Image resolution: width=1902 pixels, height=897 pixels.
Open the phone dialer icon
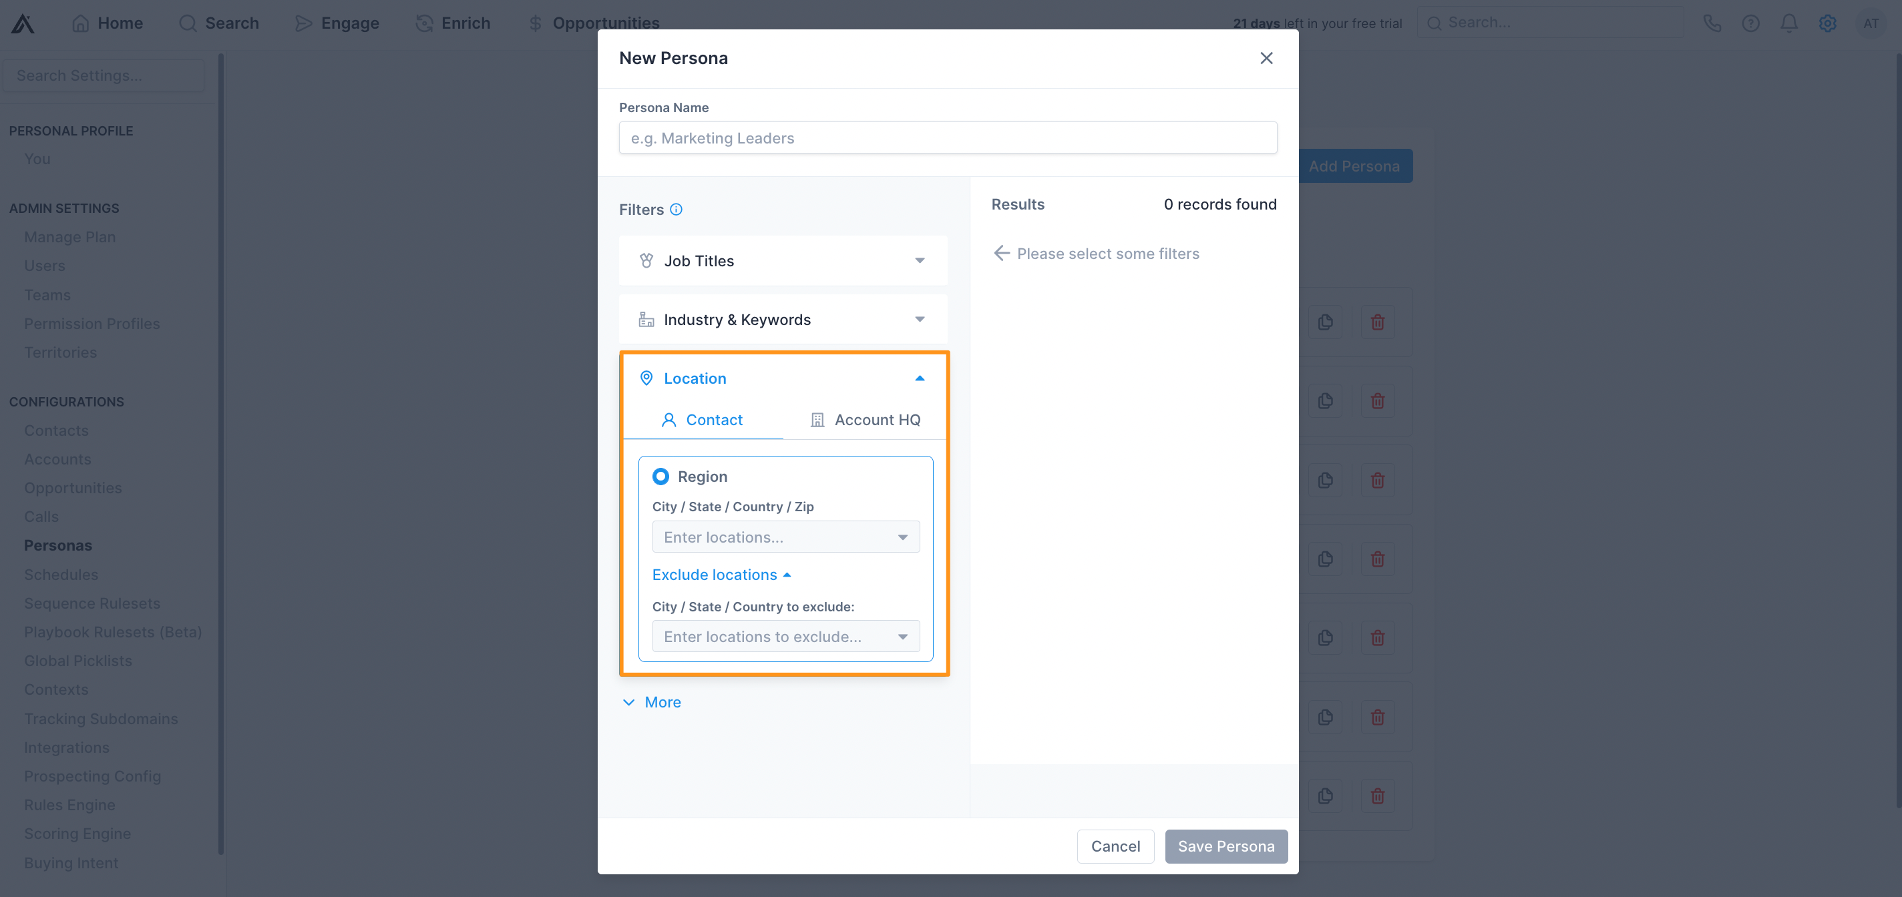coord(1712,23)
